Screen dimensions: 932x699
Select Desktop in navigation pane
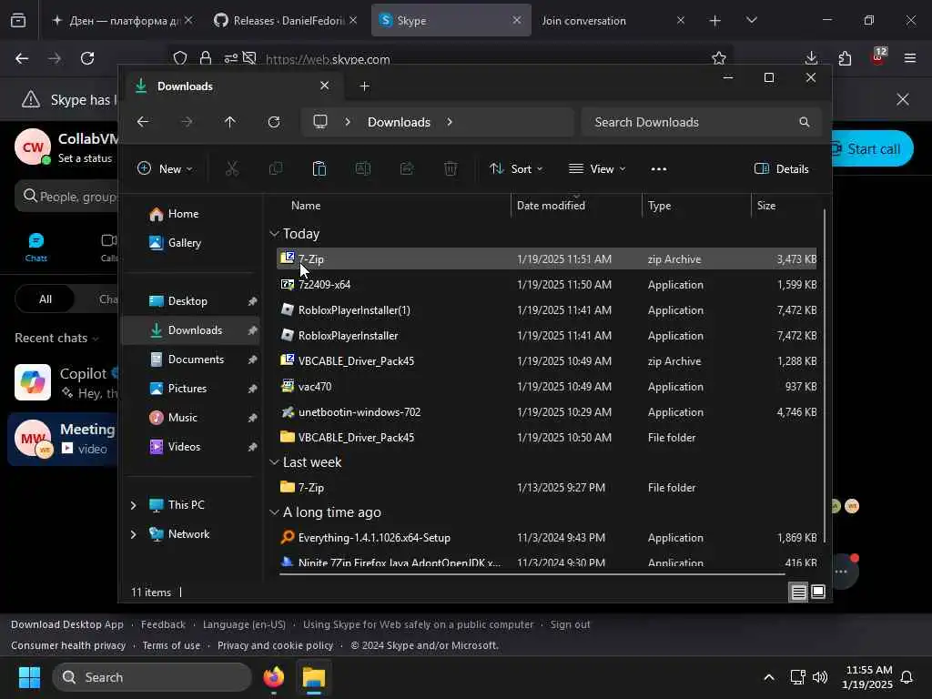(x=191, y=300)
